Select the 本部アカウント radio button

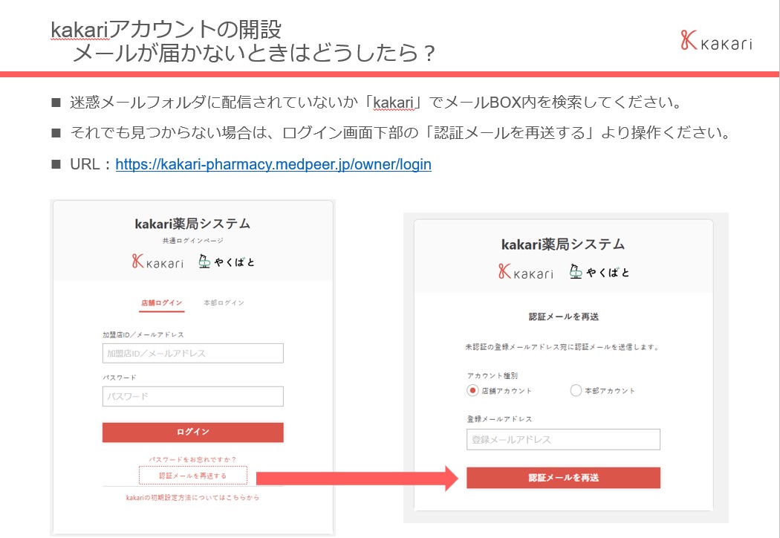point(576,391)
